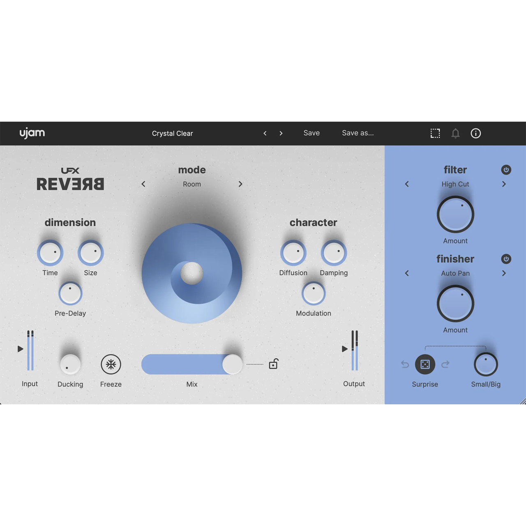Toggle the finisher power button

point(506,259)
